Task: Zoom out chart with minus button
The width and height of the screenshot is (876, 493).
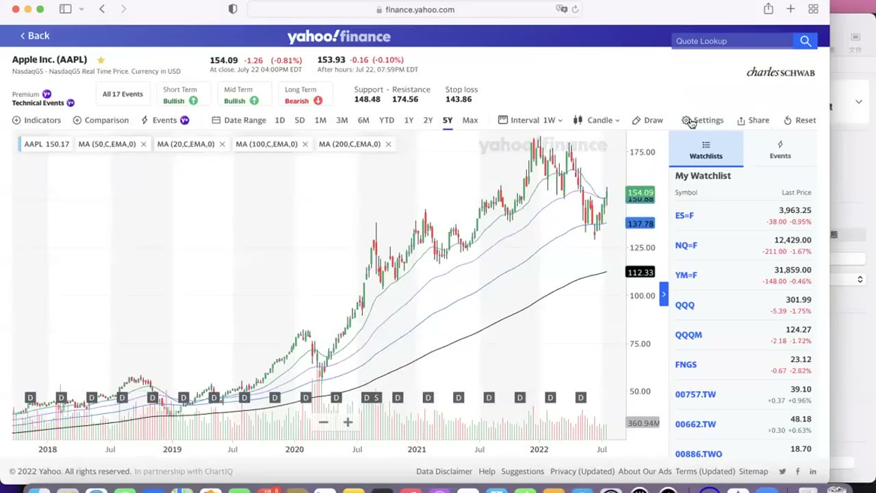Action: coord(323,422)
